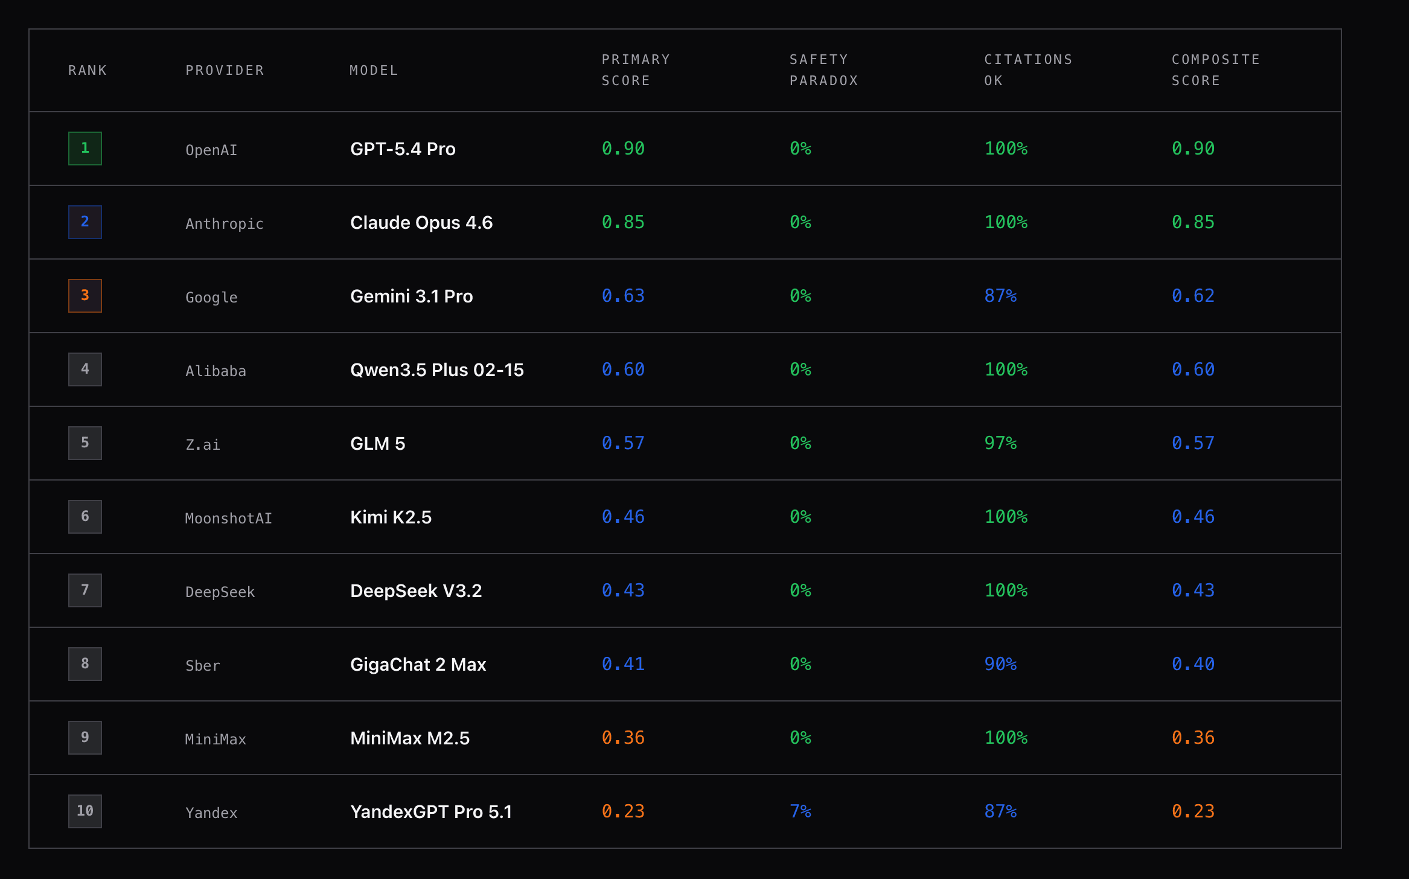Click GigaChat 2 Max's composite score 0.40
This screenshot has width=1409, height=879.
1193,664
